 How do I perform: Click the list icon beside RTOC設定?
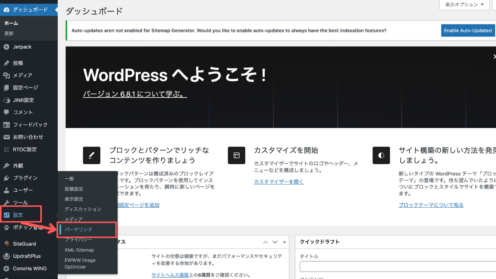tap(6, 150)
